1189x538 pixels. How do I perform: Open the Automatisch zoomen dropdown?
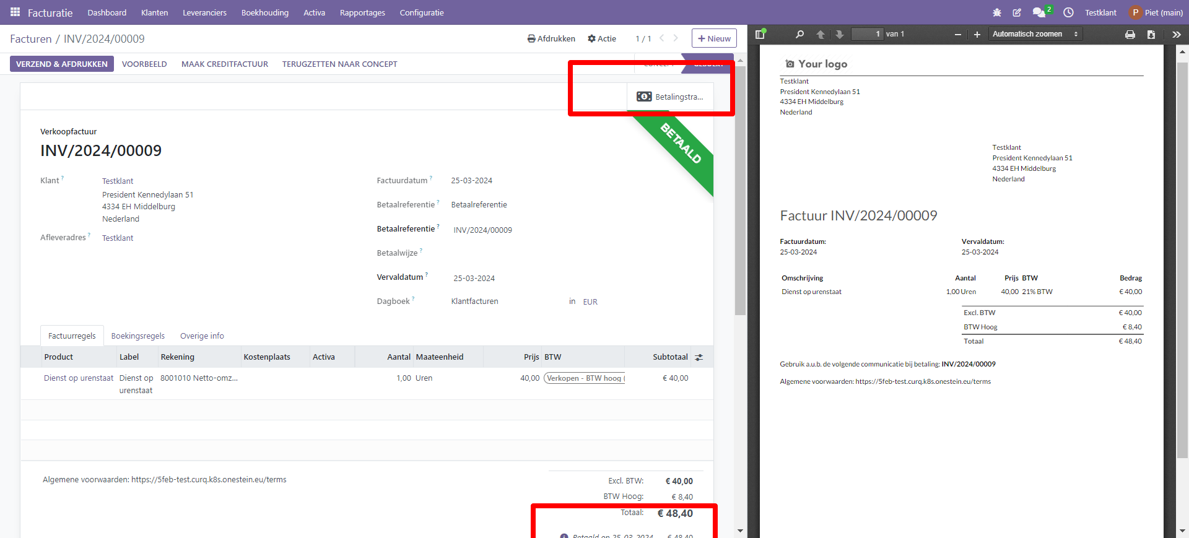(1035, 34)
